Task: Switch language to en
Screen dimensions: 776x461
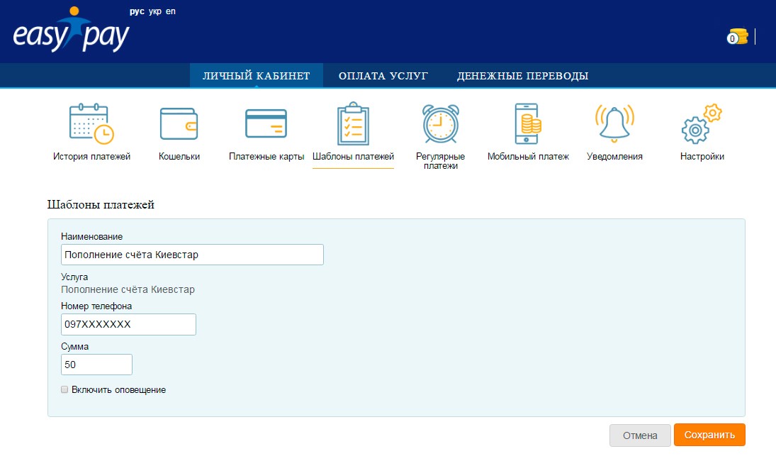Action: 171,11
